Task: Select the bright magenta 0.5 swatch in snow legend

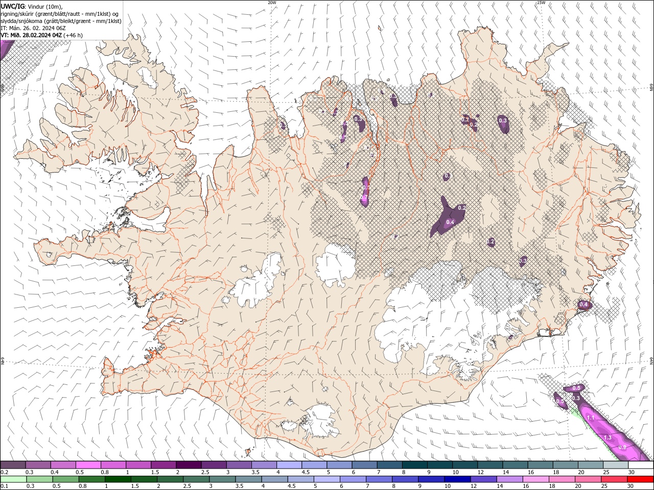Action: (88, 465)
